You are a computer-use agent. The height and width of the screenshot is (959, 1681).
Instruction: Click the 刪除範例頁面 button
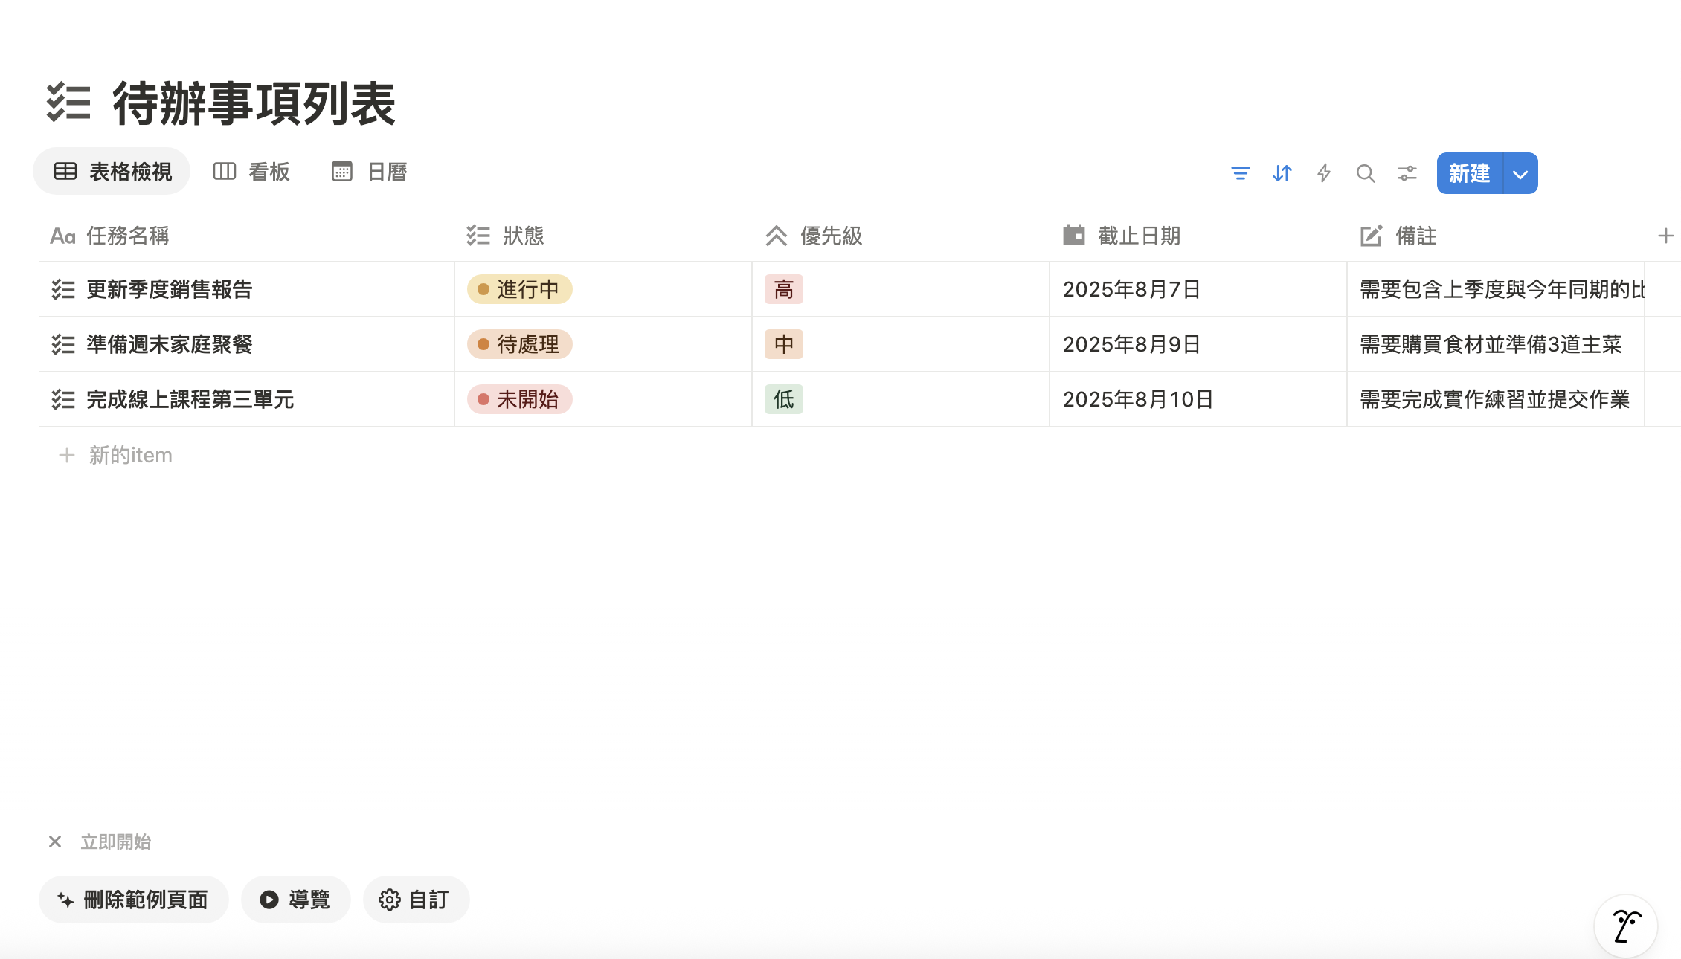[x=134, y=900]
